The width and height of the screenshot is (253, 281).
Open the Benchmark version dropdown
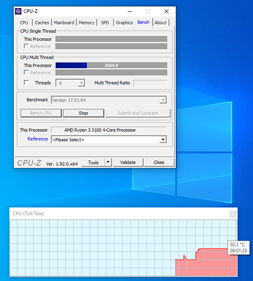pyautogui.click(x=163, y=100)
